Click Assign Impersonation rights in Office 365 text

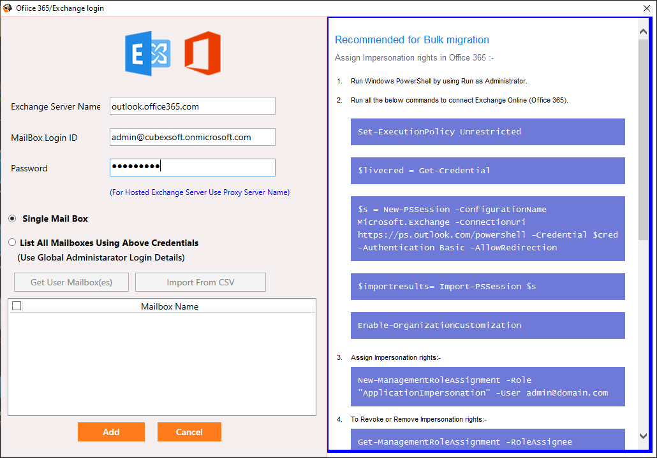[x=414, y=58]
